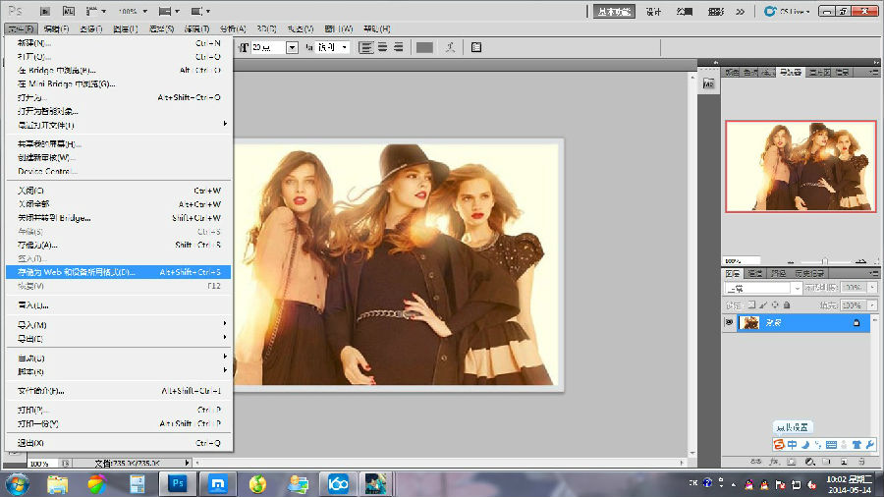Click create adjustment layer icon

click(809, 462)
